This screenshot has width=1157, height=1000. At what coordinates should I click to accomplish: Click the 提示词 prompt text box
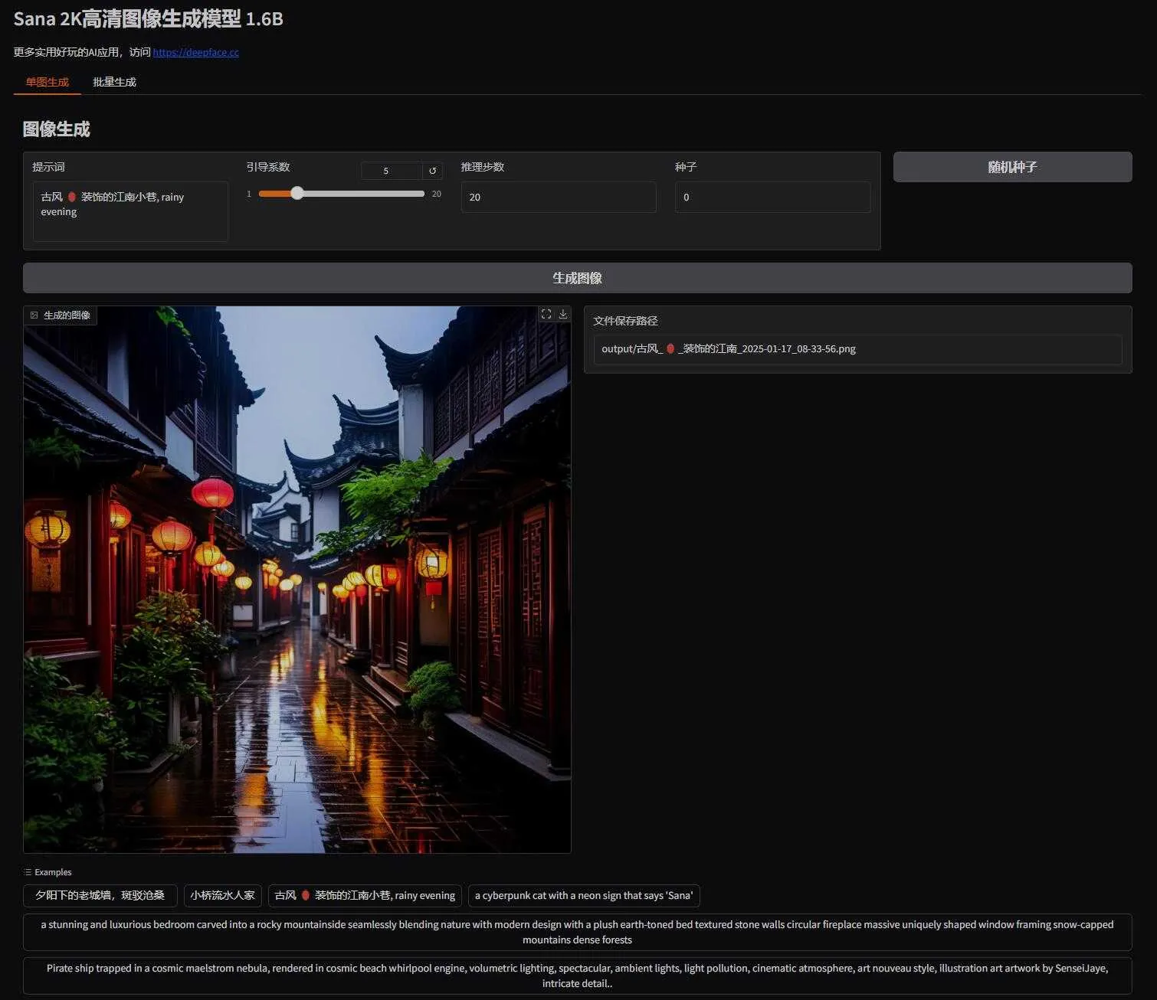[130, 212]
